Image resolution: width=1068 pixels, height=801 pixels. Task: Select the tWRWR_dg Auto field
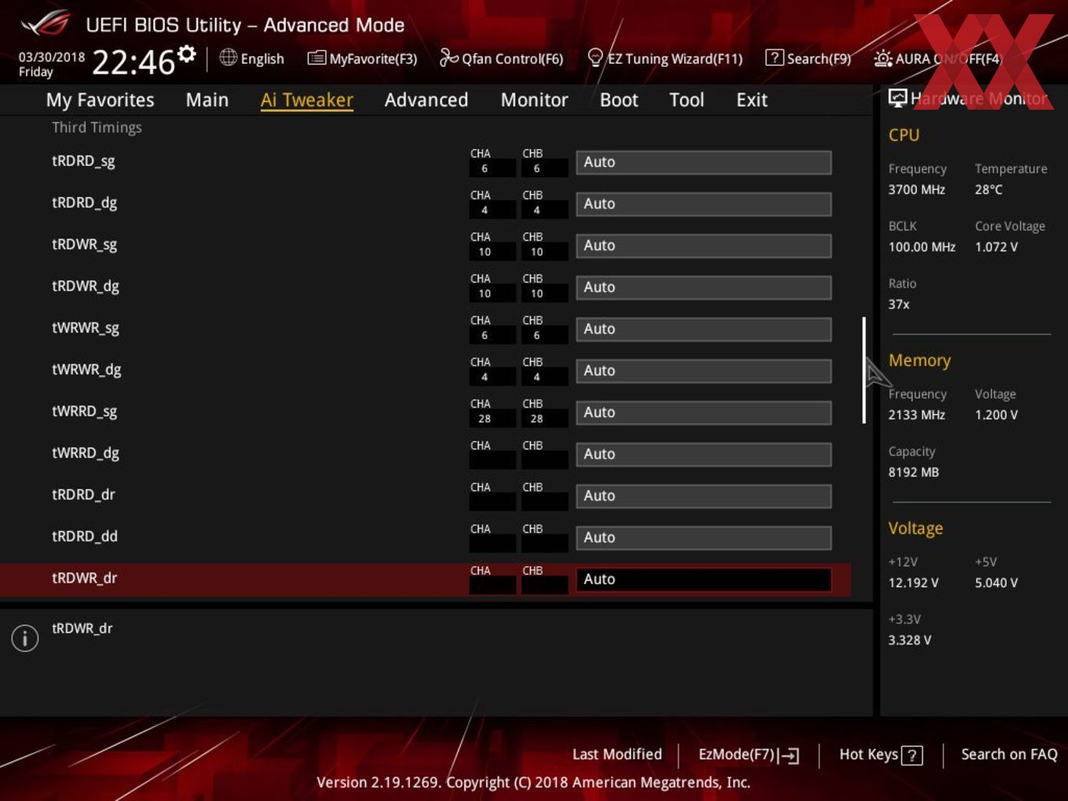tap(704, 371)
